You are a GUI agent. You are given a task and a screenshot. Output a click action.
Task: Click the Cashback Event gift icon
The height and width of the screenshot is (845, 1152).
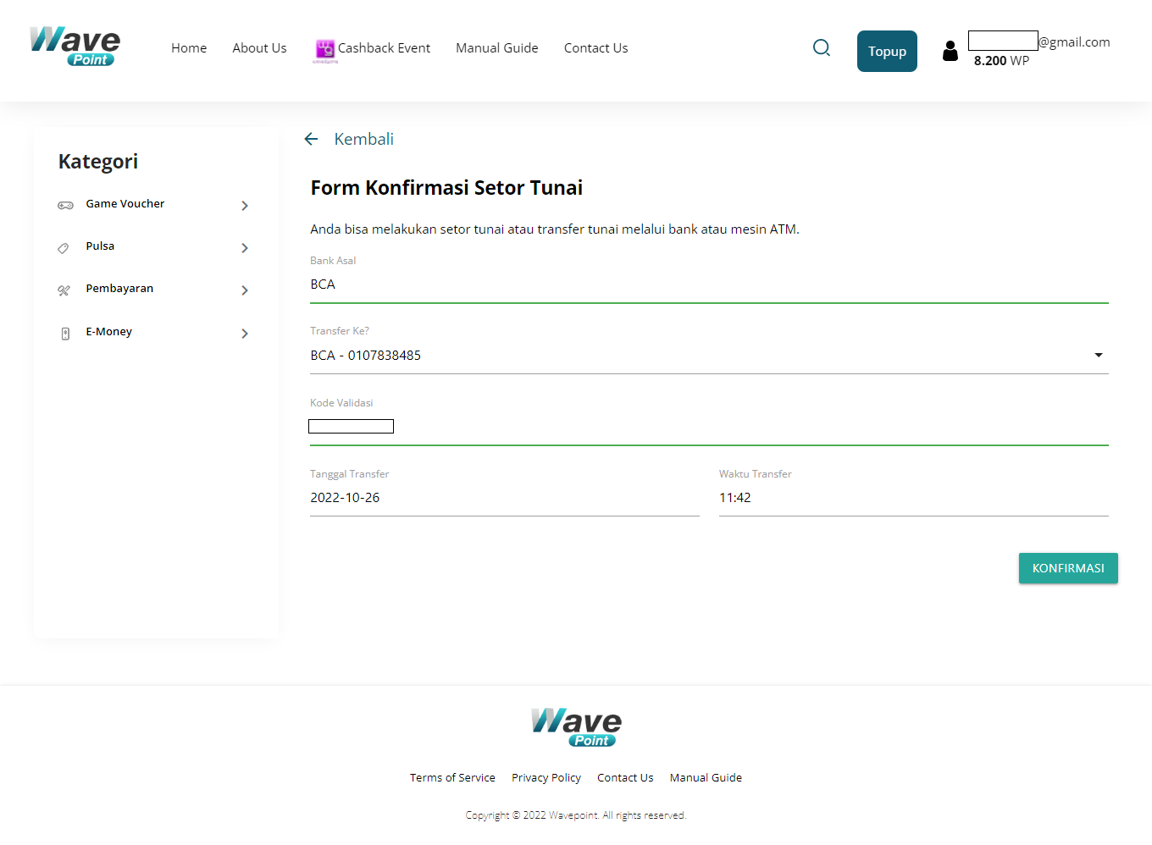[x=325, y=49]
